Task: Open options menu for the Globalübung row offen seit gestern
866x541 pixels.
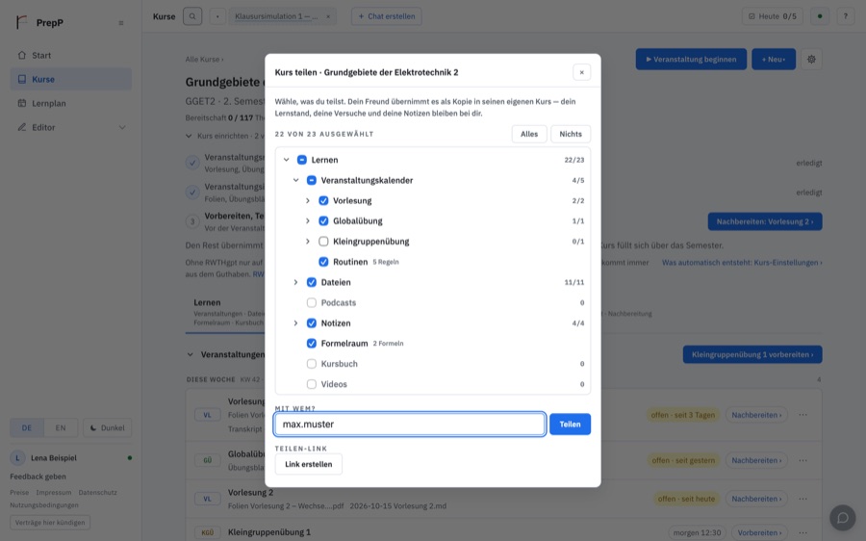Action: pyautogui.click(x=803, y=460)
